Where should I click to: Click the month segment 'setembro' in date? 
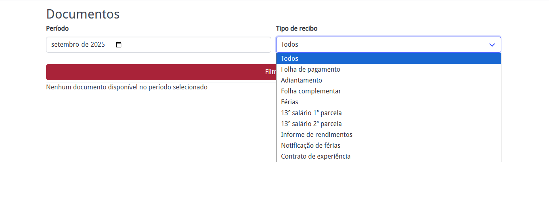[x=65, y=45]
